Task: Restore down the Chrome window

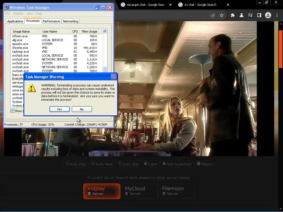Action: click(x=267, y=2)
